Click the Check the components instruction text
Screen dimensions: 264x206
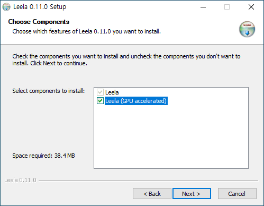pos(126,59)
